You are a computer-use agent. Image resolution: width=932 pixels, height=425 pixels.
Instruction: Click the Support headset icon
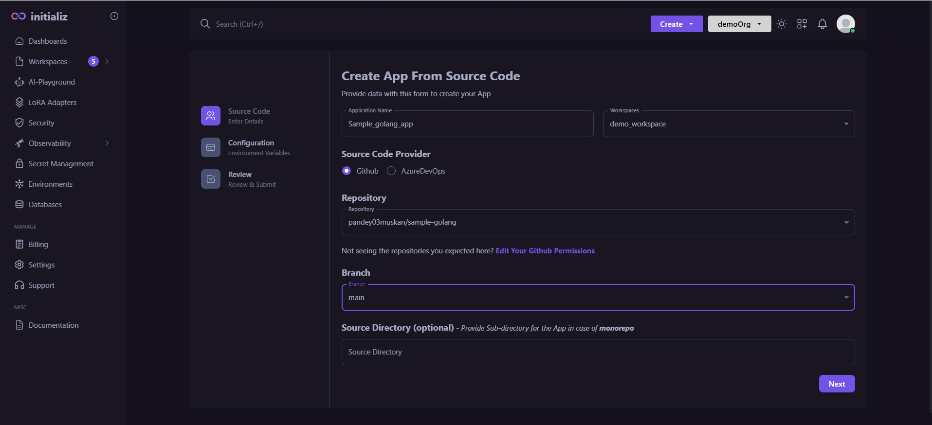tap(19, 285)
